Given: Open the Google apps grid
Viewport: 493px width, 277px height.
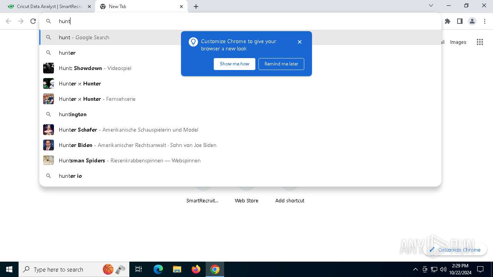Looking at the screenshot, I should pyautogui.click(x=480, y=42).
